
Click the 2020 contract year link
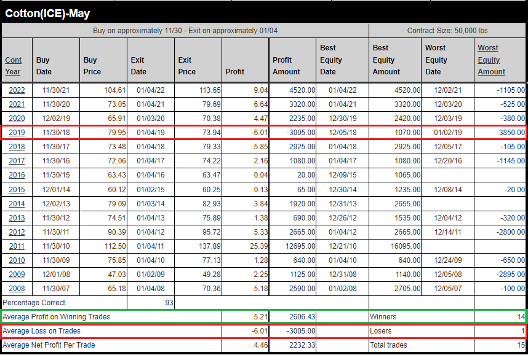tap(17, 119)
